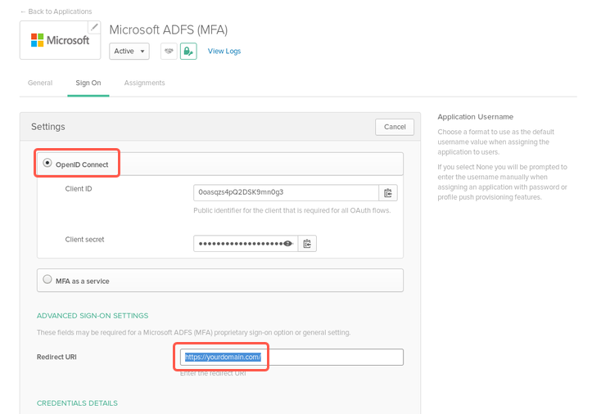The height and width of the screenshot is (414, 610).
Task: Click the green lock-and-key icon
Action: pyautogui.click(x=188, y=51)
